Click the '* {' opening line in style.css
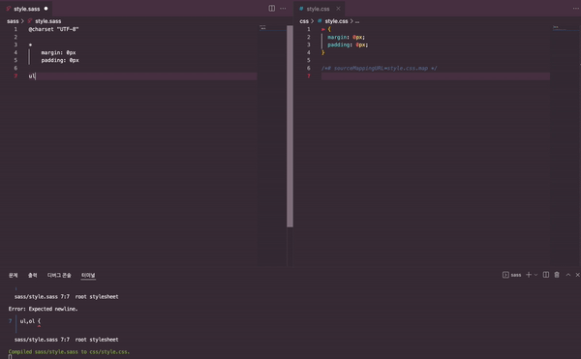The height and width of the screenshot is (359, 581). point(326,29)
